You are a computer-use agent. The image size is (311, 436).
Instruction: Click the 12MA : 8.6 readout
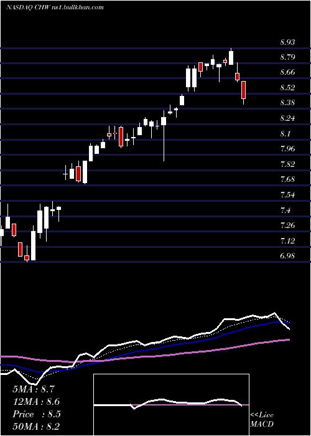coord(36,402)
